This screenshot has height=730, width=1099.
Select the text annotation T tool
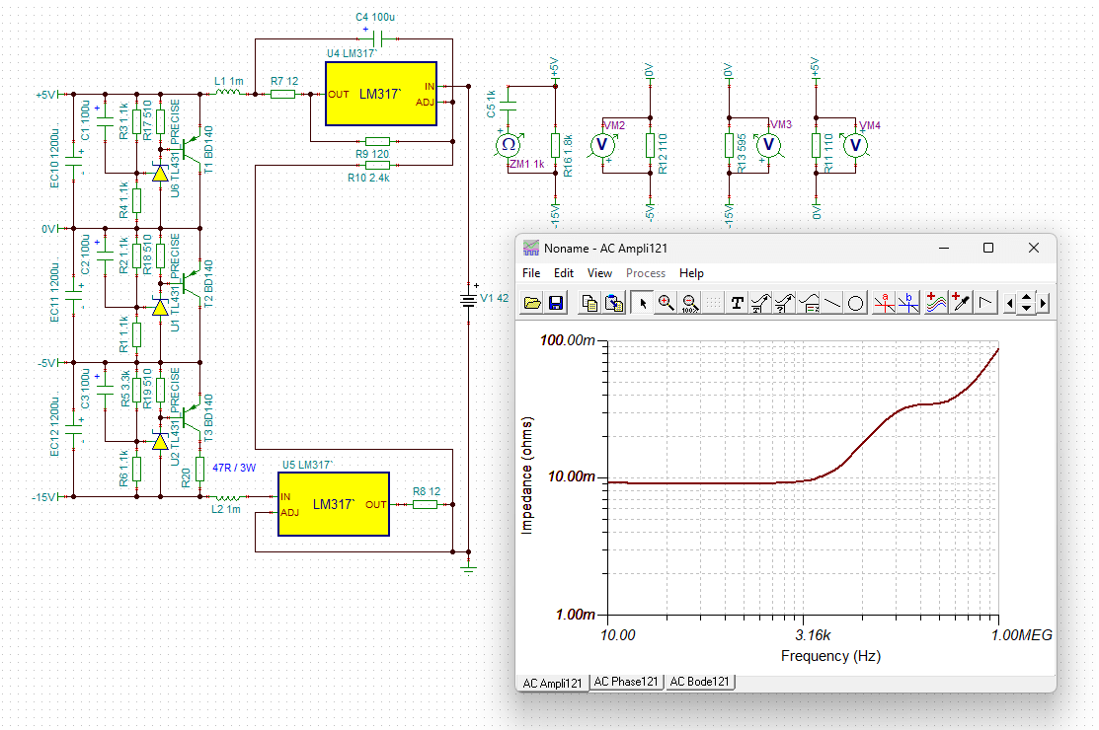(738, 303)
